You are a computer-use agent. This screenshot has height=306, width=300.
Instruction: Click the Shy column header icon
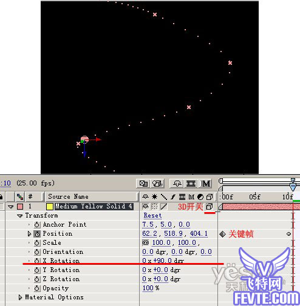click(x=145, y=196)
